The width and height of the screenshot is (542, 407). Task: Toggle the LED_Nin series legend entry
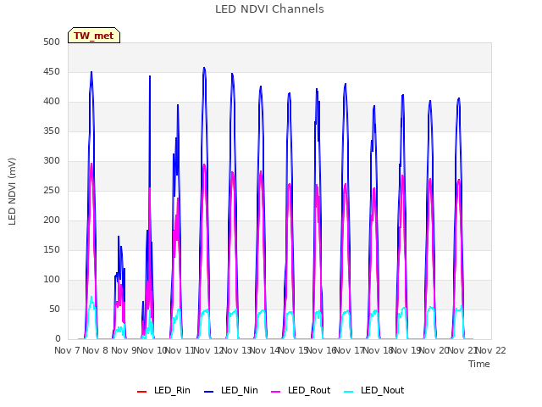point(231,390)
